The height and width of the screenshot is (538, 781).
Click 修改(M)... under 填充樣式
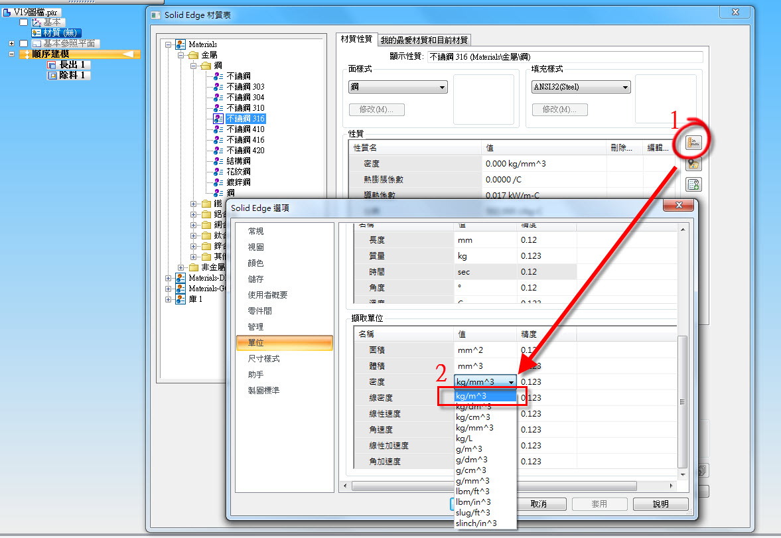pos(560,109)
